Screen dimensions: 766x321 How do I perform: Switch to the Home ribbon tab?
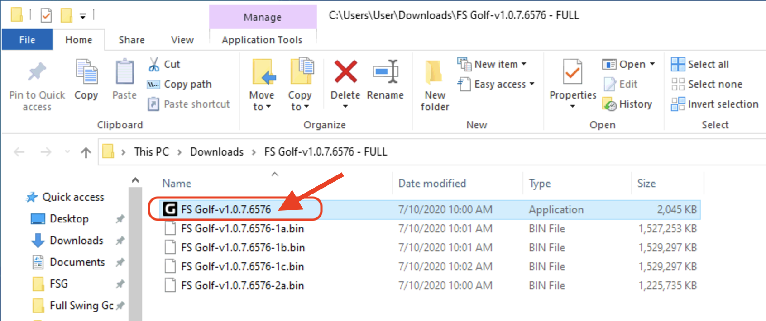[79, 40]
